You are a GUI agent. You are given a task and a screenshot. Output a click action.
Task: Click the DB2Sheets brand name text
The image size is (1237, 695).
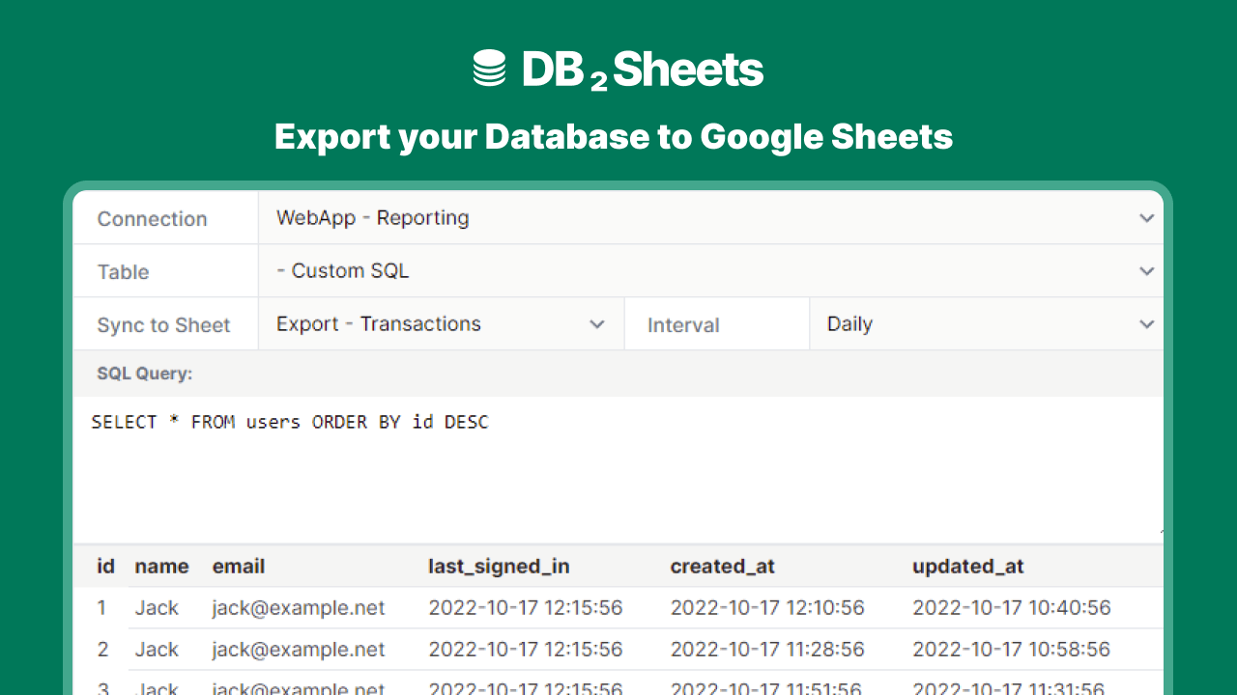pyautogui.click(x=643, y=69)
